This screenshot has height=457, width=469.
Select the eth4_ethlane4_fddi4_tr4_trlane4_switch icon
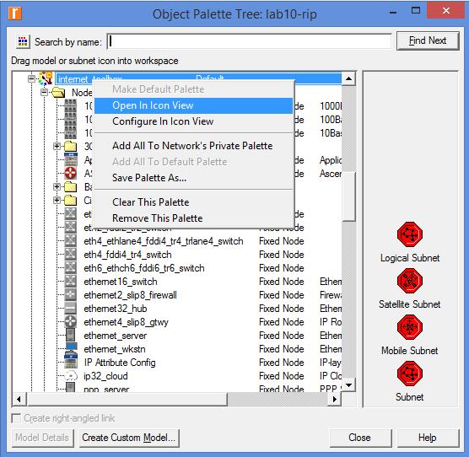tap(71, 240)
